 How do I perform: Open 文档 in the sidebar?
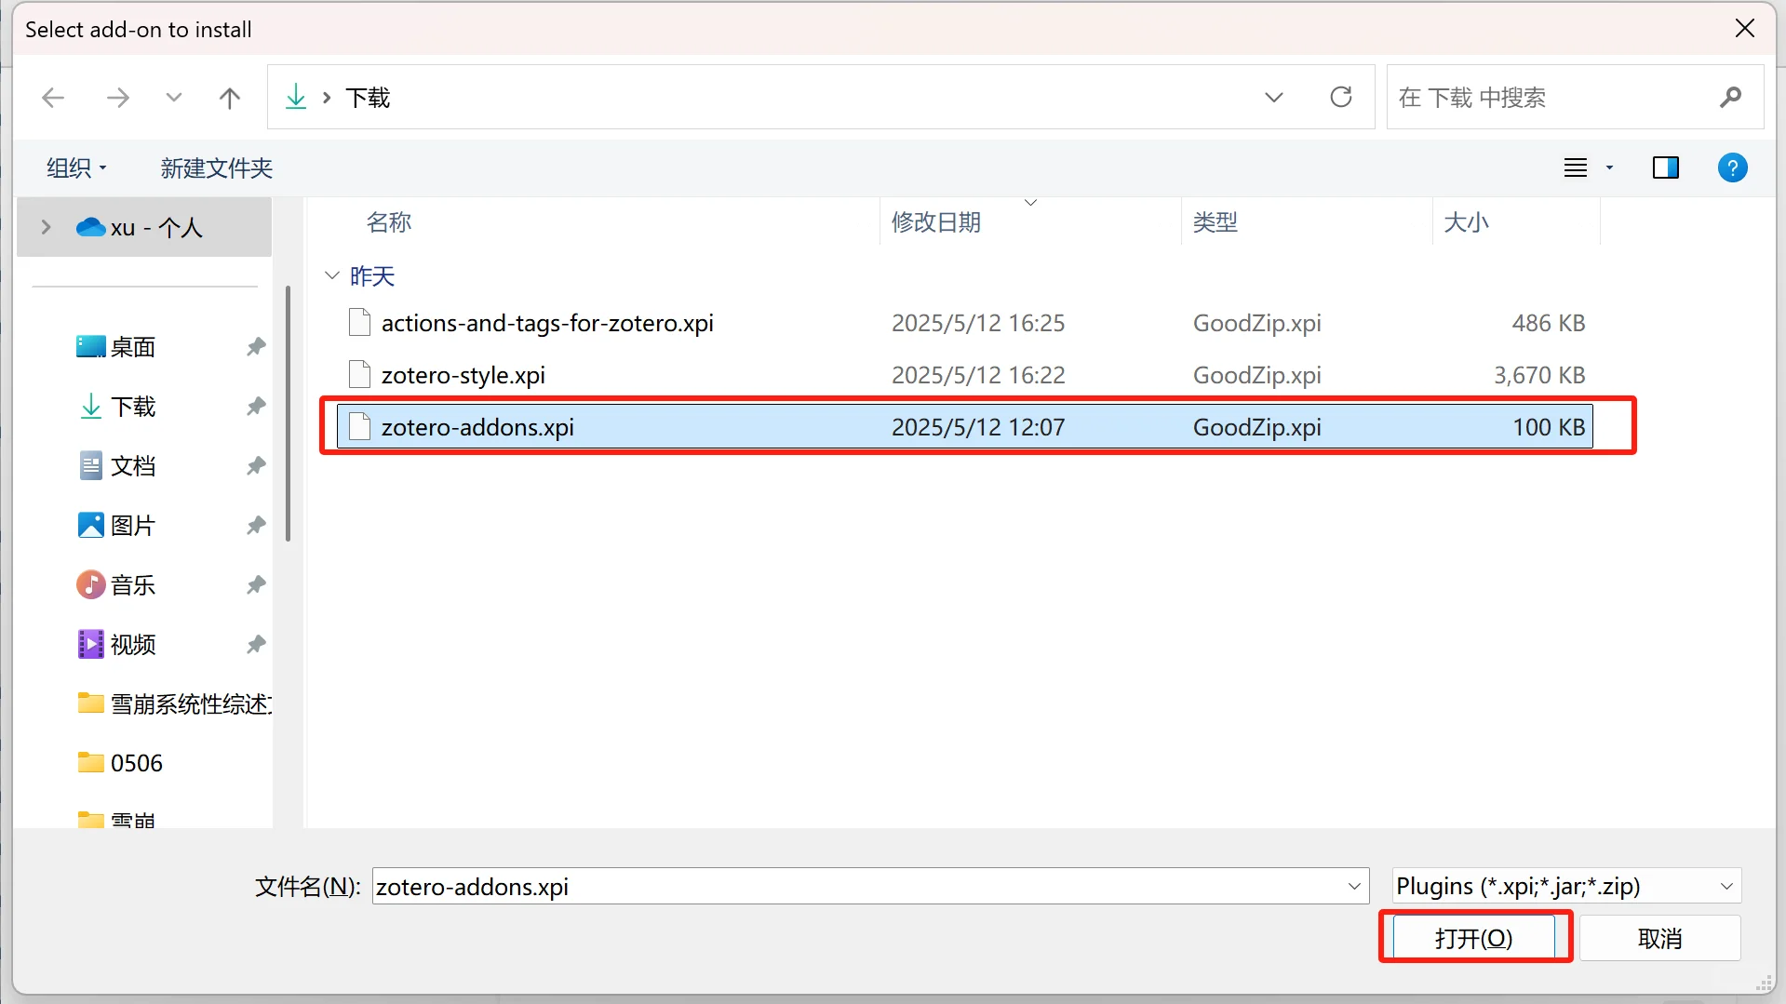tap(133, 466)
